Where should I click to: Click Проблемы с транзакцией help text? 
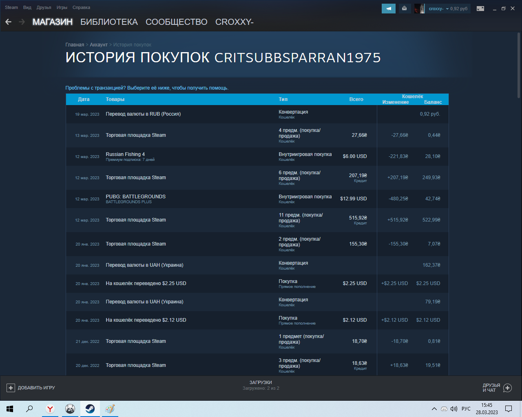pyautogui.click(x=147, y=88)
